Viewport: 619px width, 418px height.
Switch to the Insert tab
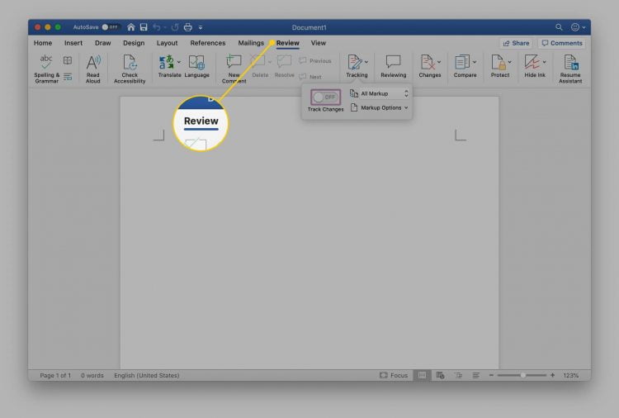(73, 43)
